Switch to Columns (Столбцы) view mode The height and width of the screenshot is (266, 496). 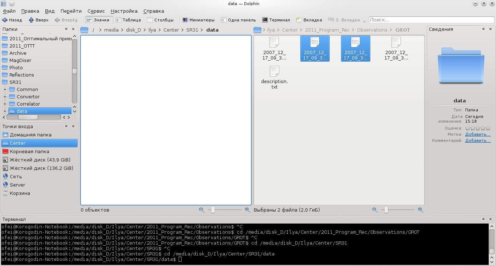[150, 20]
